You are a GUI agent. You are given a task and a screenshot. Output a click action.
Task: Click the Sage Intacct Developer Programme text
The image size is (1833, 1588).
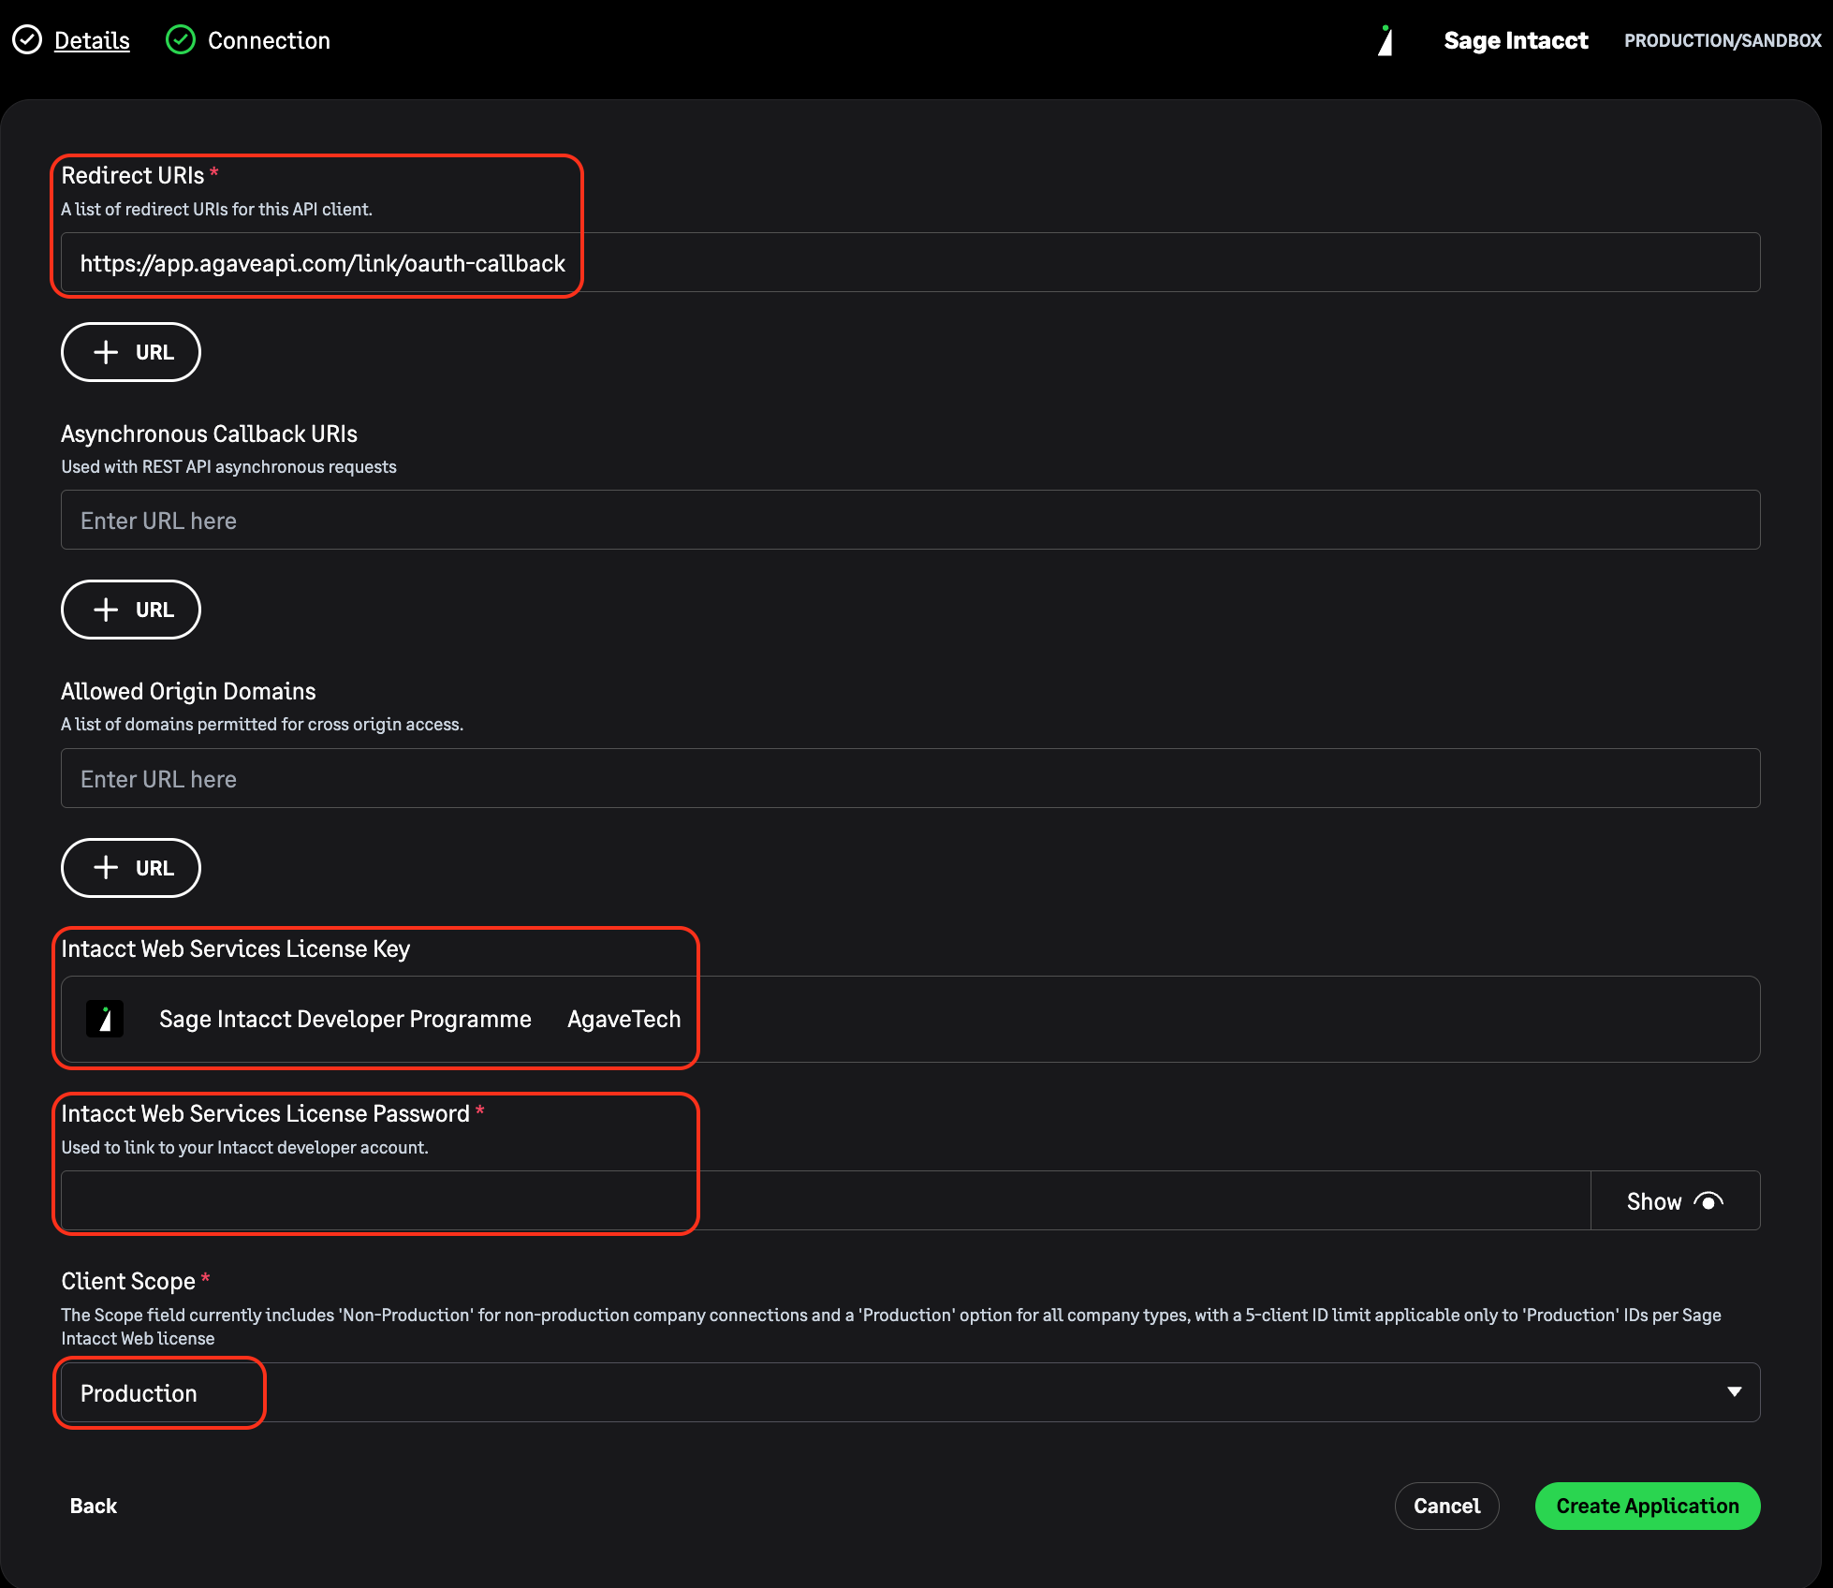coord(345,1019)
